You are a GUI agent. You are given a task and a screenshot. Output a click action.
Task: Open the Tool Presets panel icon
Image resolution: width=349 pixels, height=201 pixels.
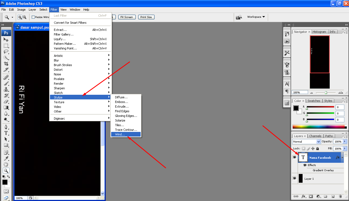tap(287, 53)
